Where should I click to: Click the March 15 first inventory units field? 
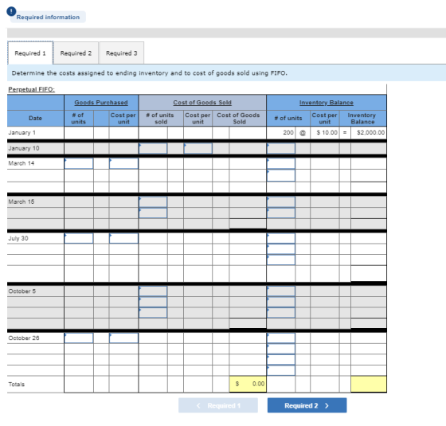[x=281, y=202]
